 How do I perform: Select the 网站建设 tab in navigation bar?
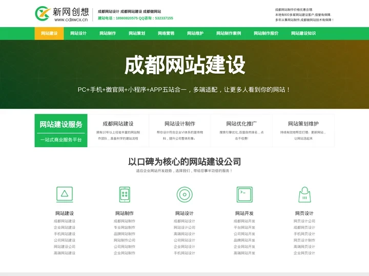click(49, 33)
